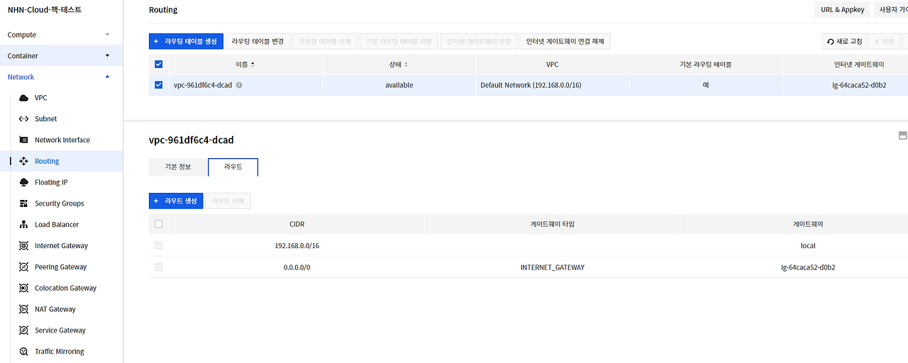Click the 192.168.0.0/16 CIDR cell
The width and height of the screenshot is (908, 363).
[x=297, y=246]
